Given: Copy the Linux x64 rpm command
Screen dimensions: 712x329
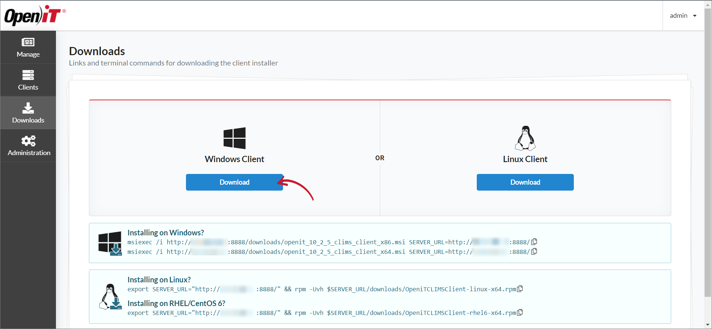Looking at the screenshot, I should click(520, 289).
